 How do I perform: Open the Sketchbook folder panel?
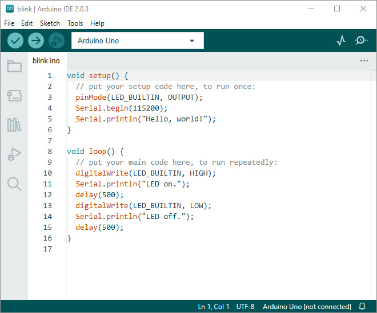point(14,66)
